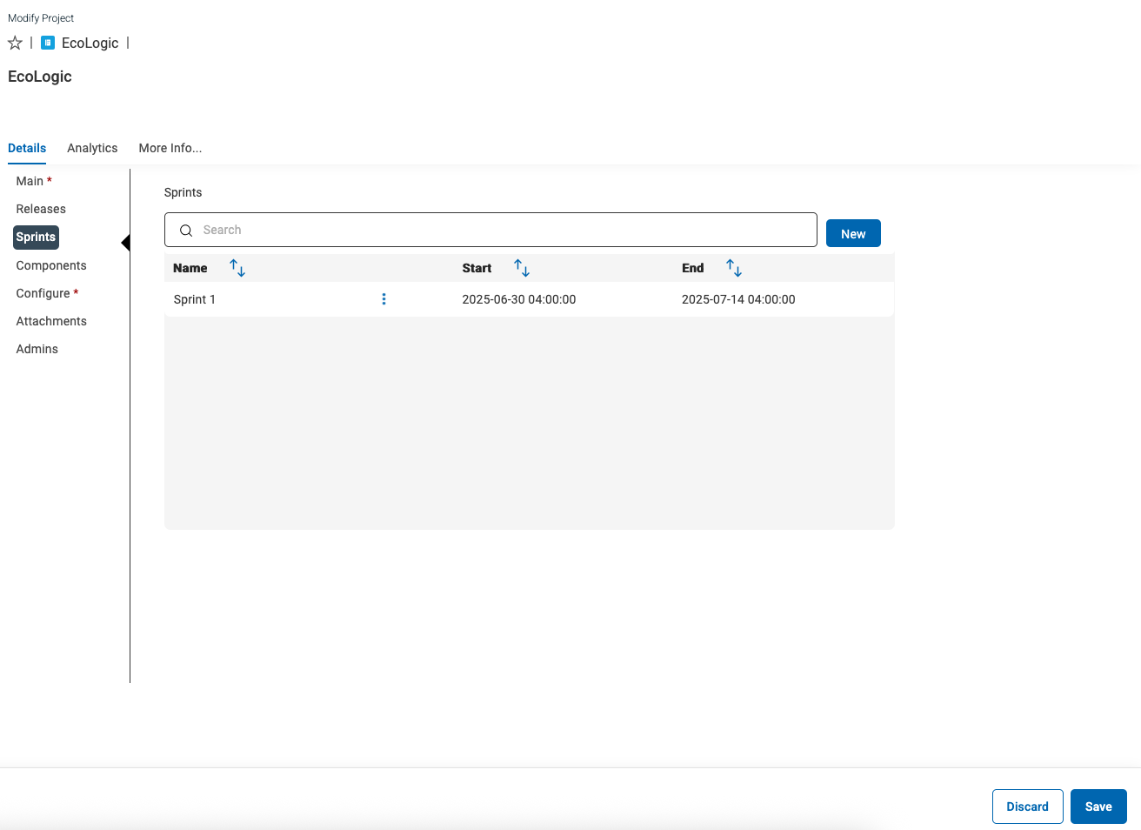Select Sprints in the side navigation
The height and width of the screenshot is (830, 1141).
coord(36,237)
